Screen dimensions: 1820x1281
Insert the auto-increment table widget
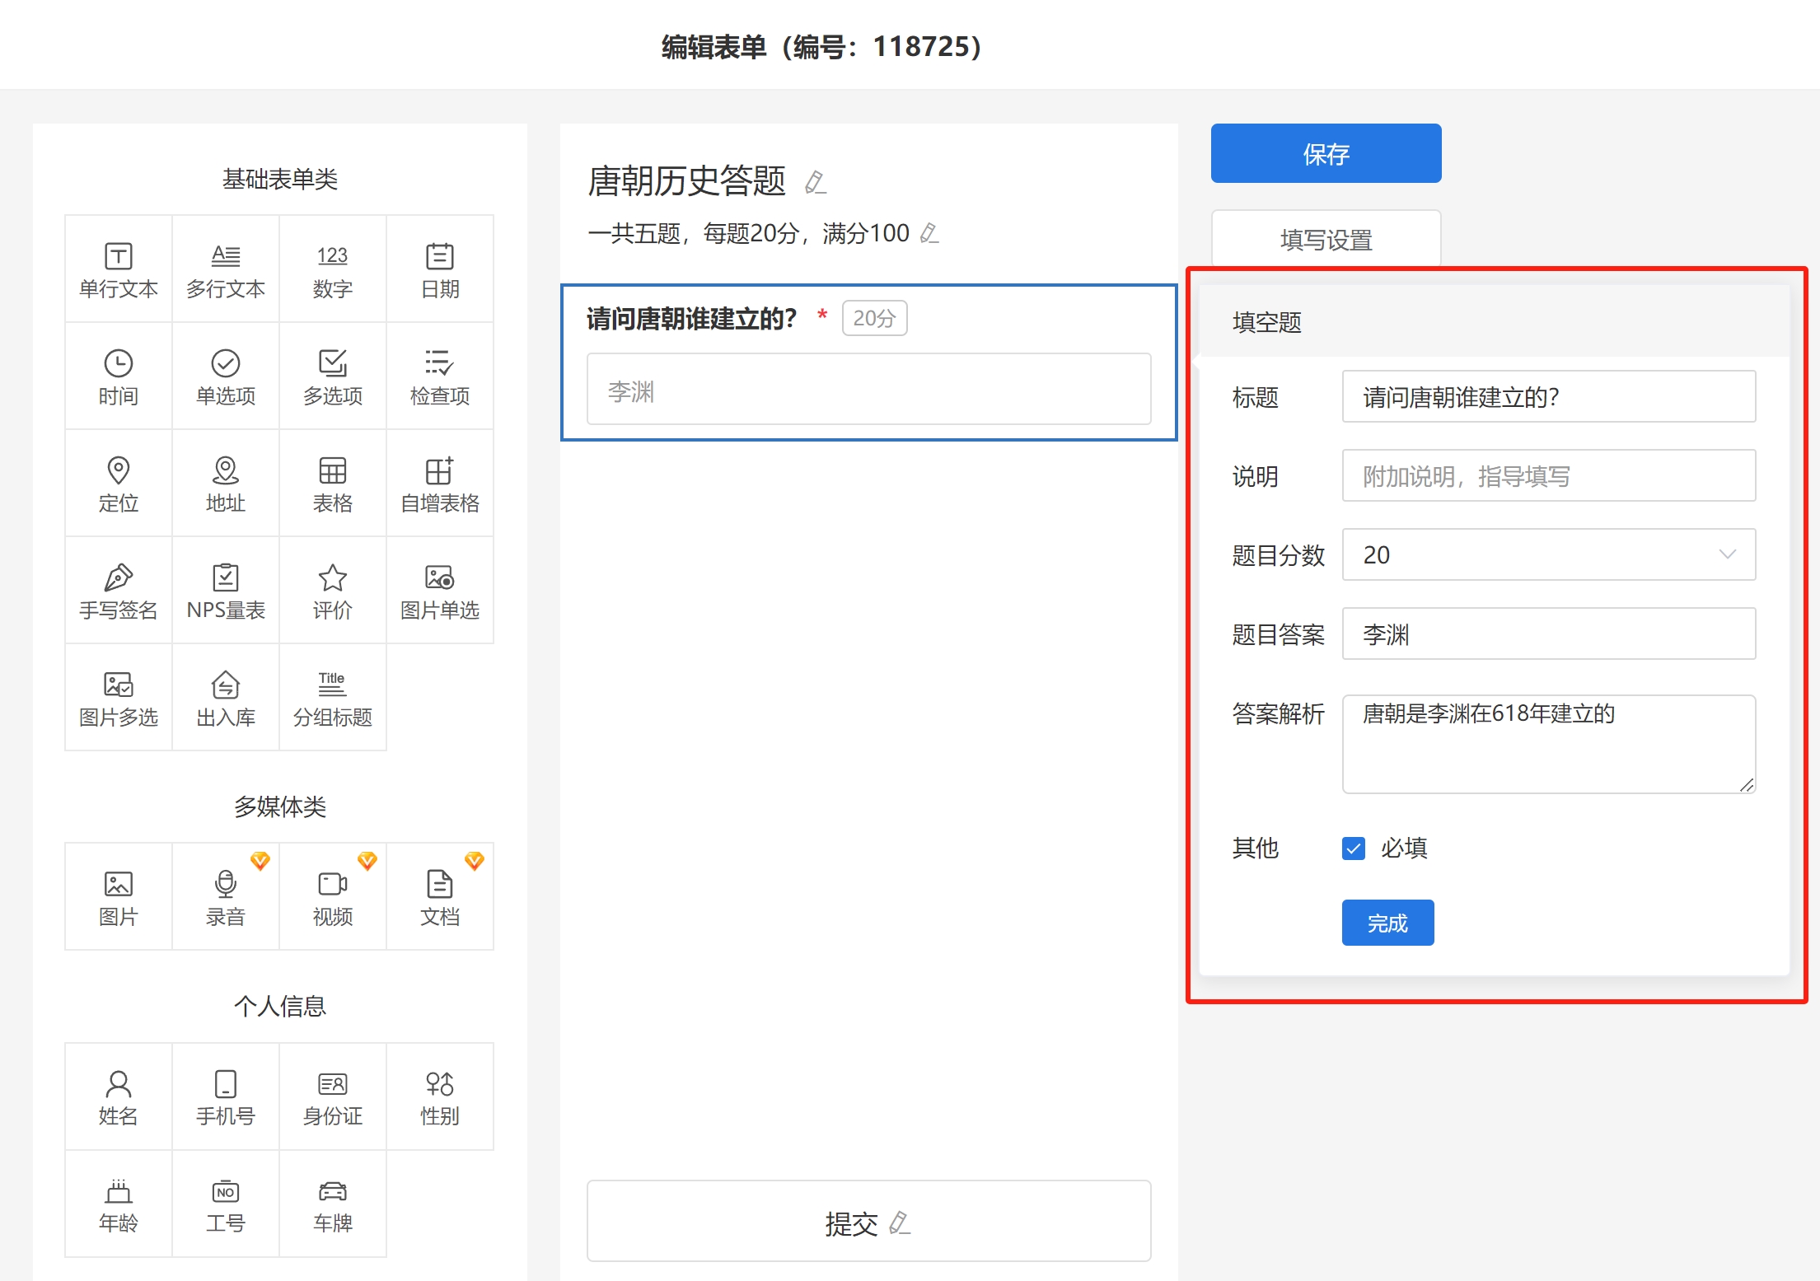tap(440, 484)
